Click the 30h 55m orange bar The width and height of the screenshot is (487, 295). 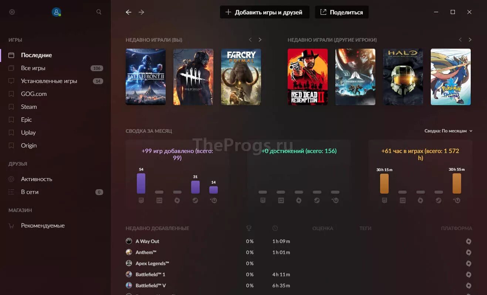click(x=457, y=183)
